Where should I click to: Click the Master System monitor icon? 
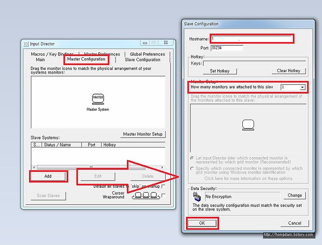coord(98,99)
